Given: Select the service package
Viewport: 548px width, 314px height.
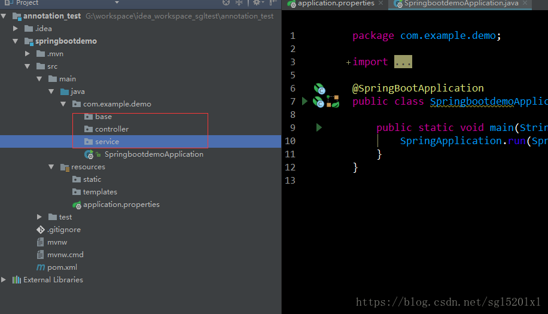Looking at the screenshot, I should point(107,142).
